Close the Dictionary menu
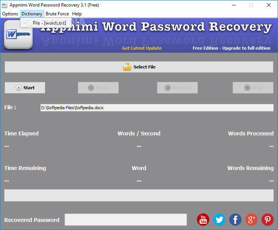 pyautogui.click(x=32, y=14)
